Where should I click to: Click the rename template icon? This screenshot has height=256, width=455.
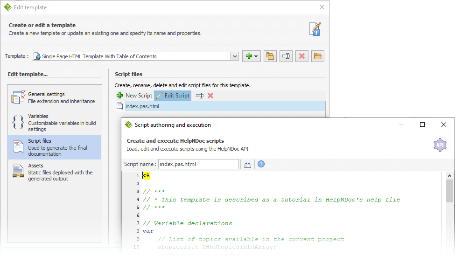pos(286,56)
